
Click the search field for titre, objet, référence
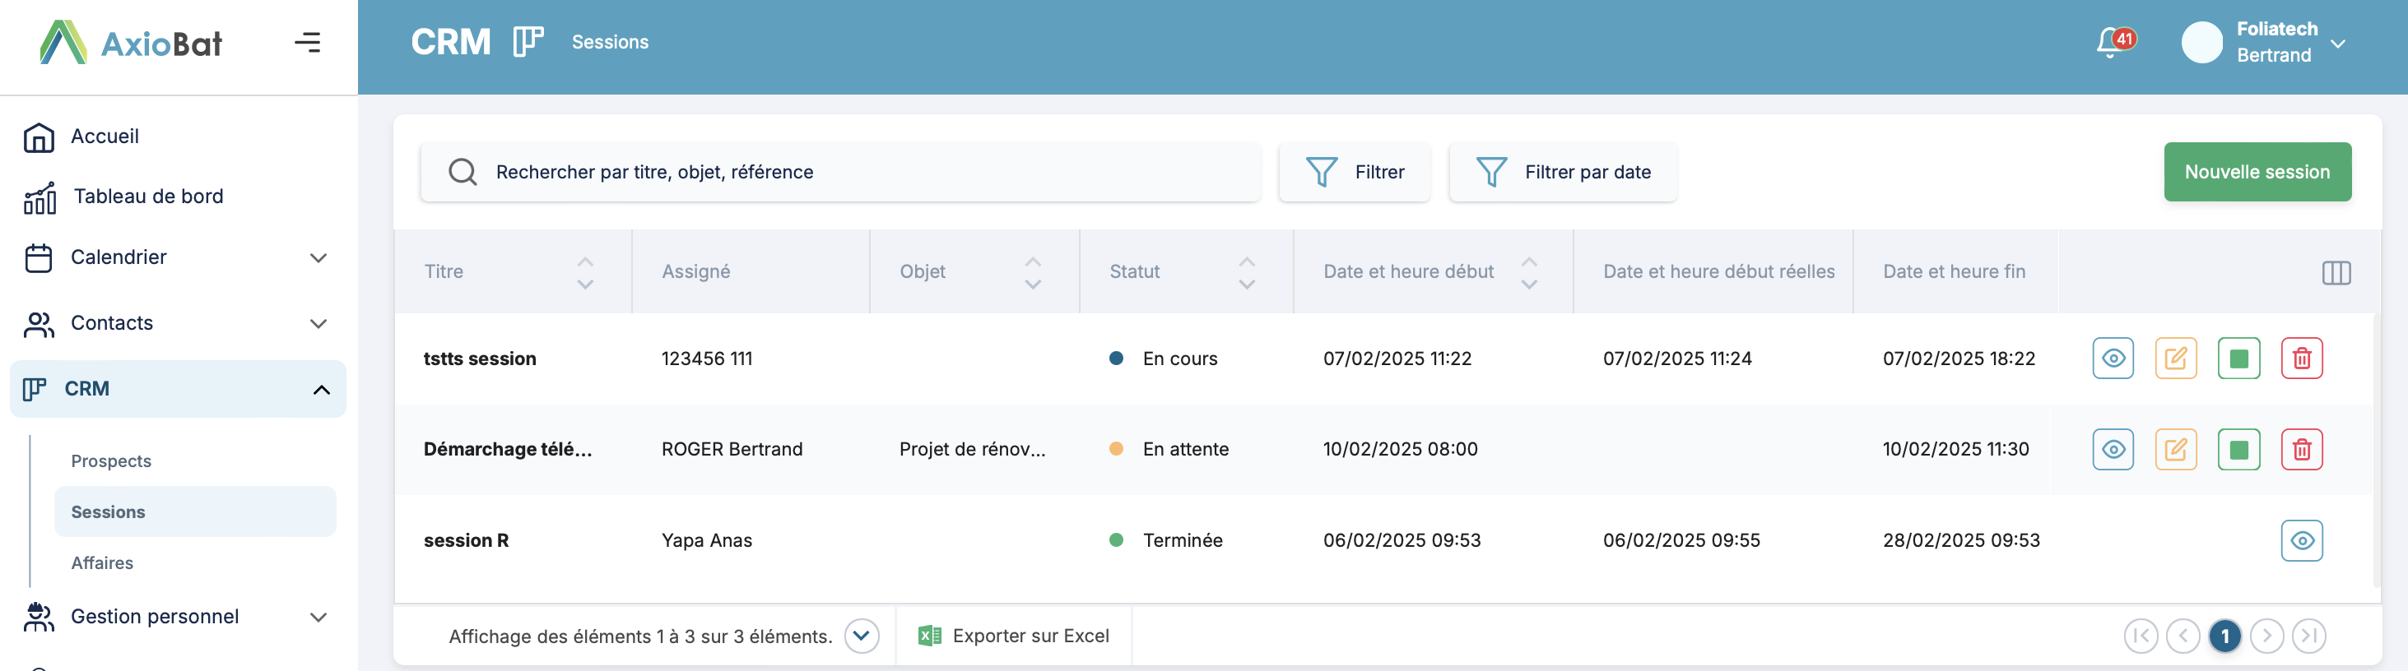841,172
